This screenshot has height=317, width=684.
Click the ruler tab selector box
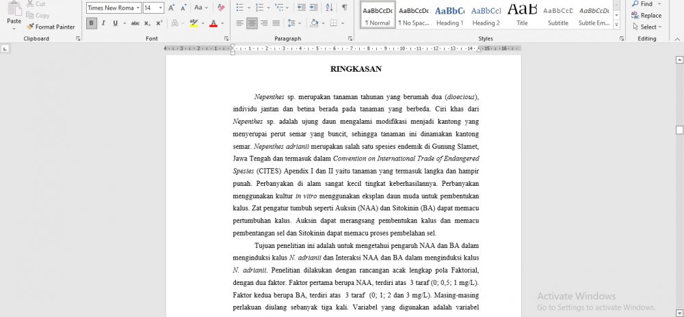5,49
